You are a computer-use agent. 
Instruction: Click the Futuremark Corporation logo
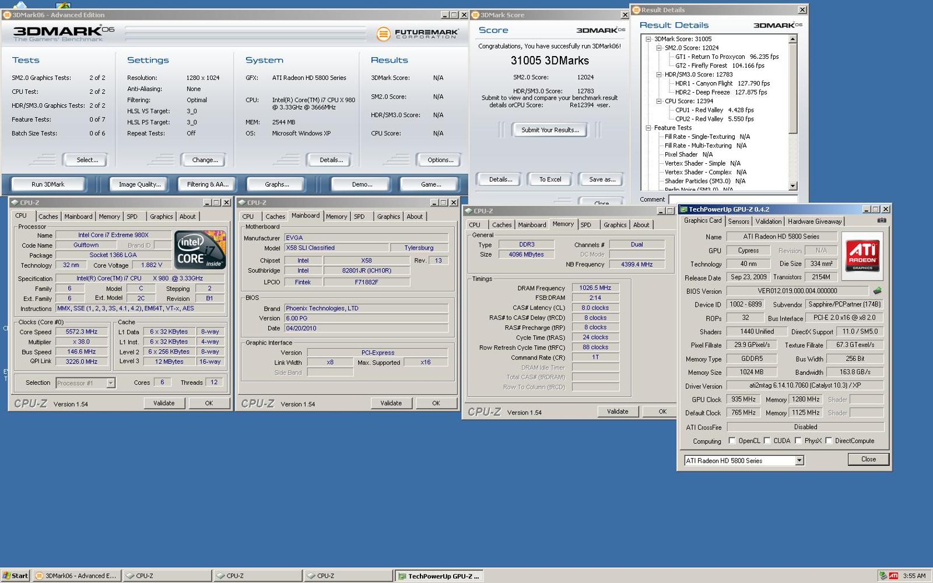[417, 33]
